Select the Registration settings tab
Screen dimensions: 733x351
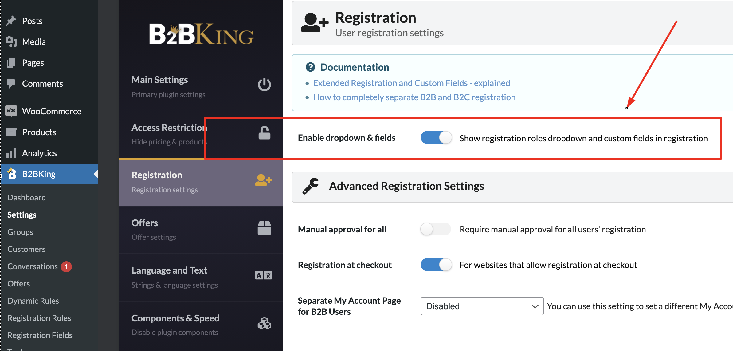tap(201, 182)
